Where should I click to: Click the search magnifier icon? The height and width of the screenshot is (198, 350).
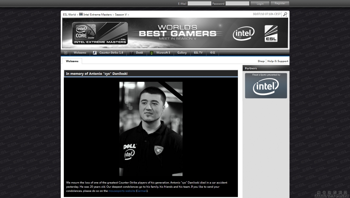[285, 14]
